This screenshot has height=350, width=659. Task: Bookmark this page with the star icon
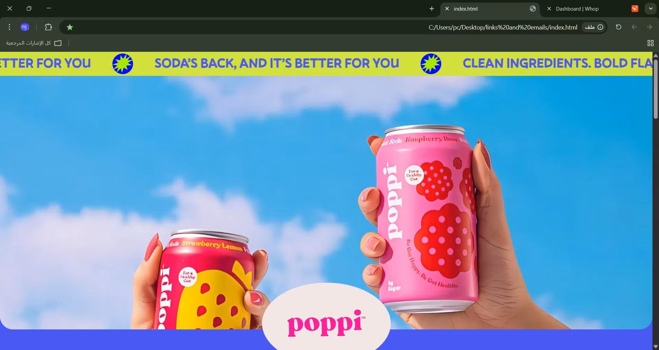pyautogui.click(x=70, y=27)
